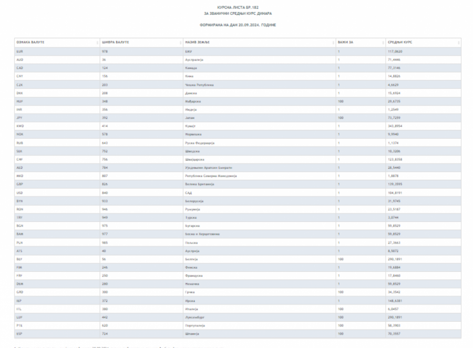Select the JPY currency code cell
Image resolution: width=473 pixels, height=348 pixels.
pyautogui.click(x=19, y=118)
